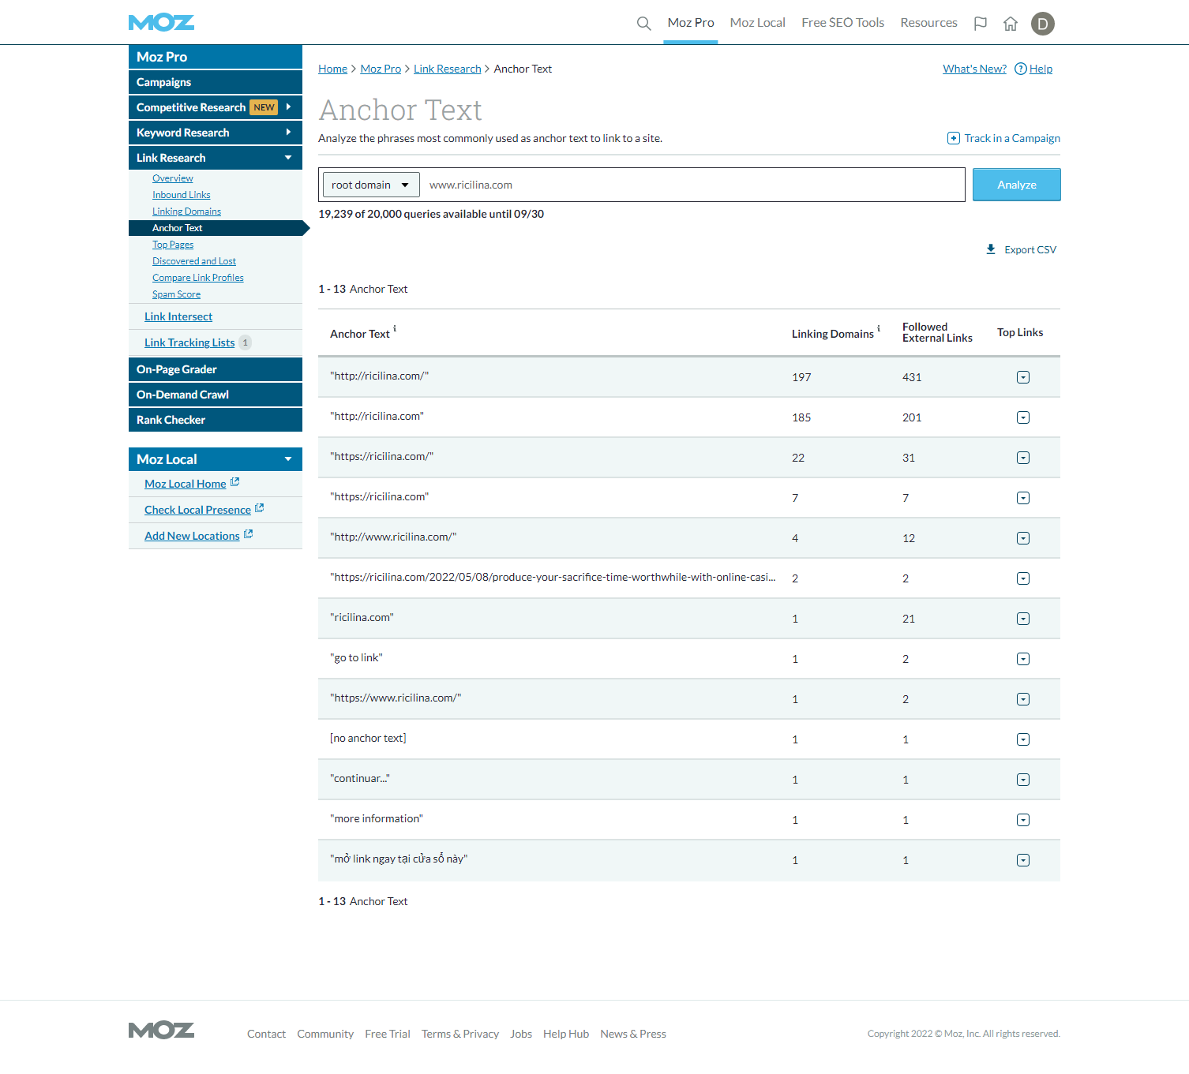Expand top links for "ricilina.com" row
This screenshot has width=1189, height=1074.
click(1023, 619)
